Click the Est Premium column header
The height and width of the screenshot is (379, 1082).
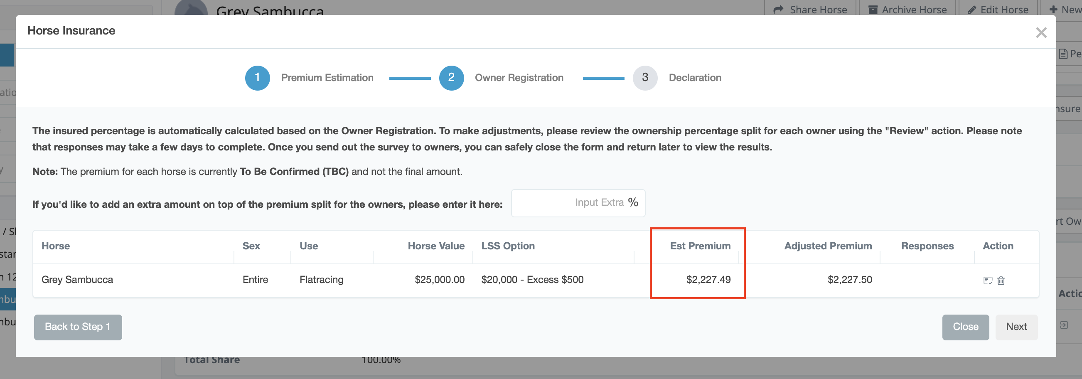pos(700,246)
